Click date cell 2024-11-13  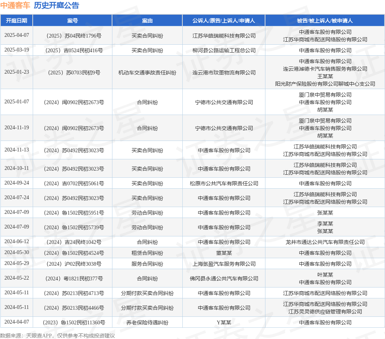17,150
